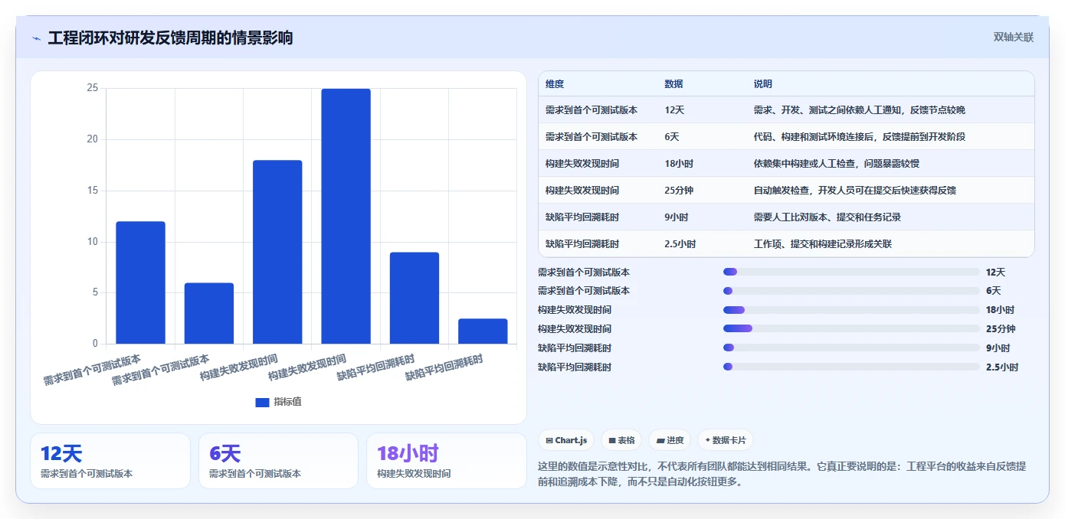Open the Chart.js tag chip
Viewport: 1065px width, 519px height.
coord(566,440)
